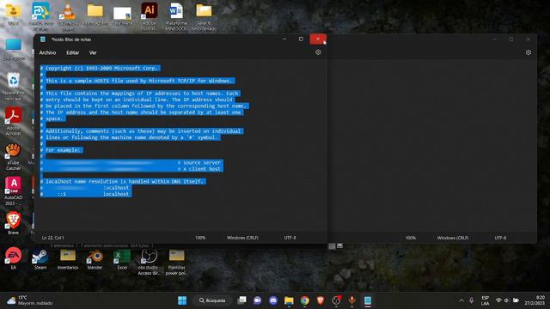The image size is (550, 309).
Task: Open the Adobe Acrobat desktop shortcut
Action: click(14, 121)
